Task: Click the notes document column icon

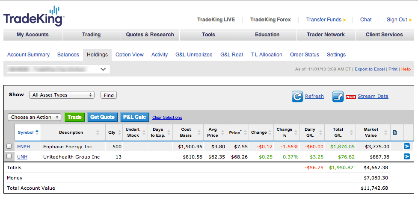Action: point(395,132)
